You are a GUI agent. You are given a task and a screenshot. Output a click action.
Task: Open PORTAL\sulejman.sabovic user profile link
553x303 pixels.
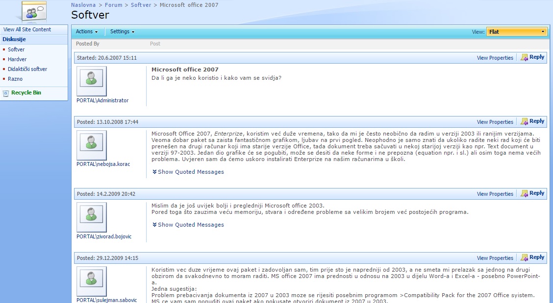tap(106, 300)
